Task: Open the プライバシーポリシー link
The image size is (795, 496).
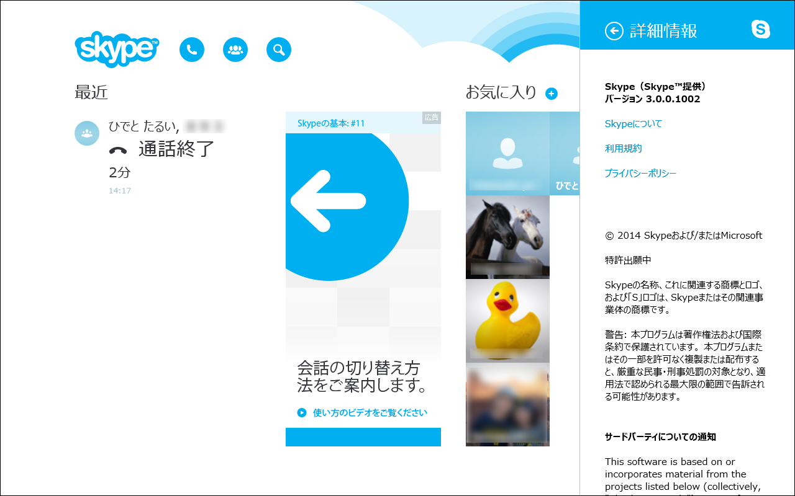Action: (640, 173)
